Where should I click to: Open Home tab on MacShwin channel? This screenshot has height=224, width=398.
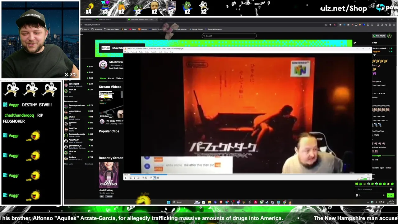103,78
